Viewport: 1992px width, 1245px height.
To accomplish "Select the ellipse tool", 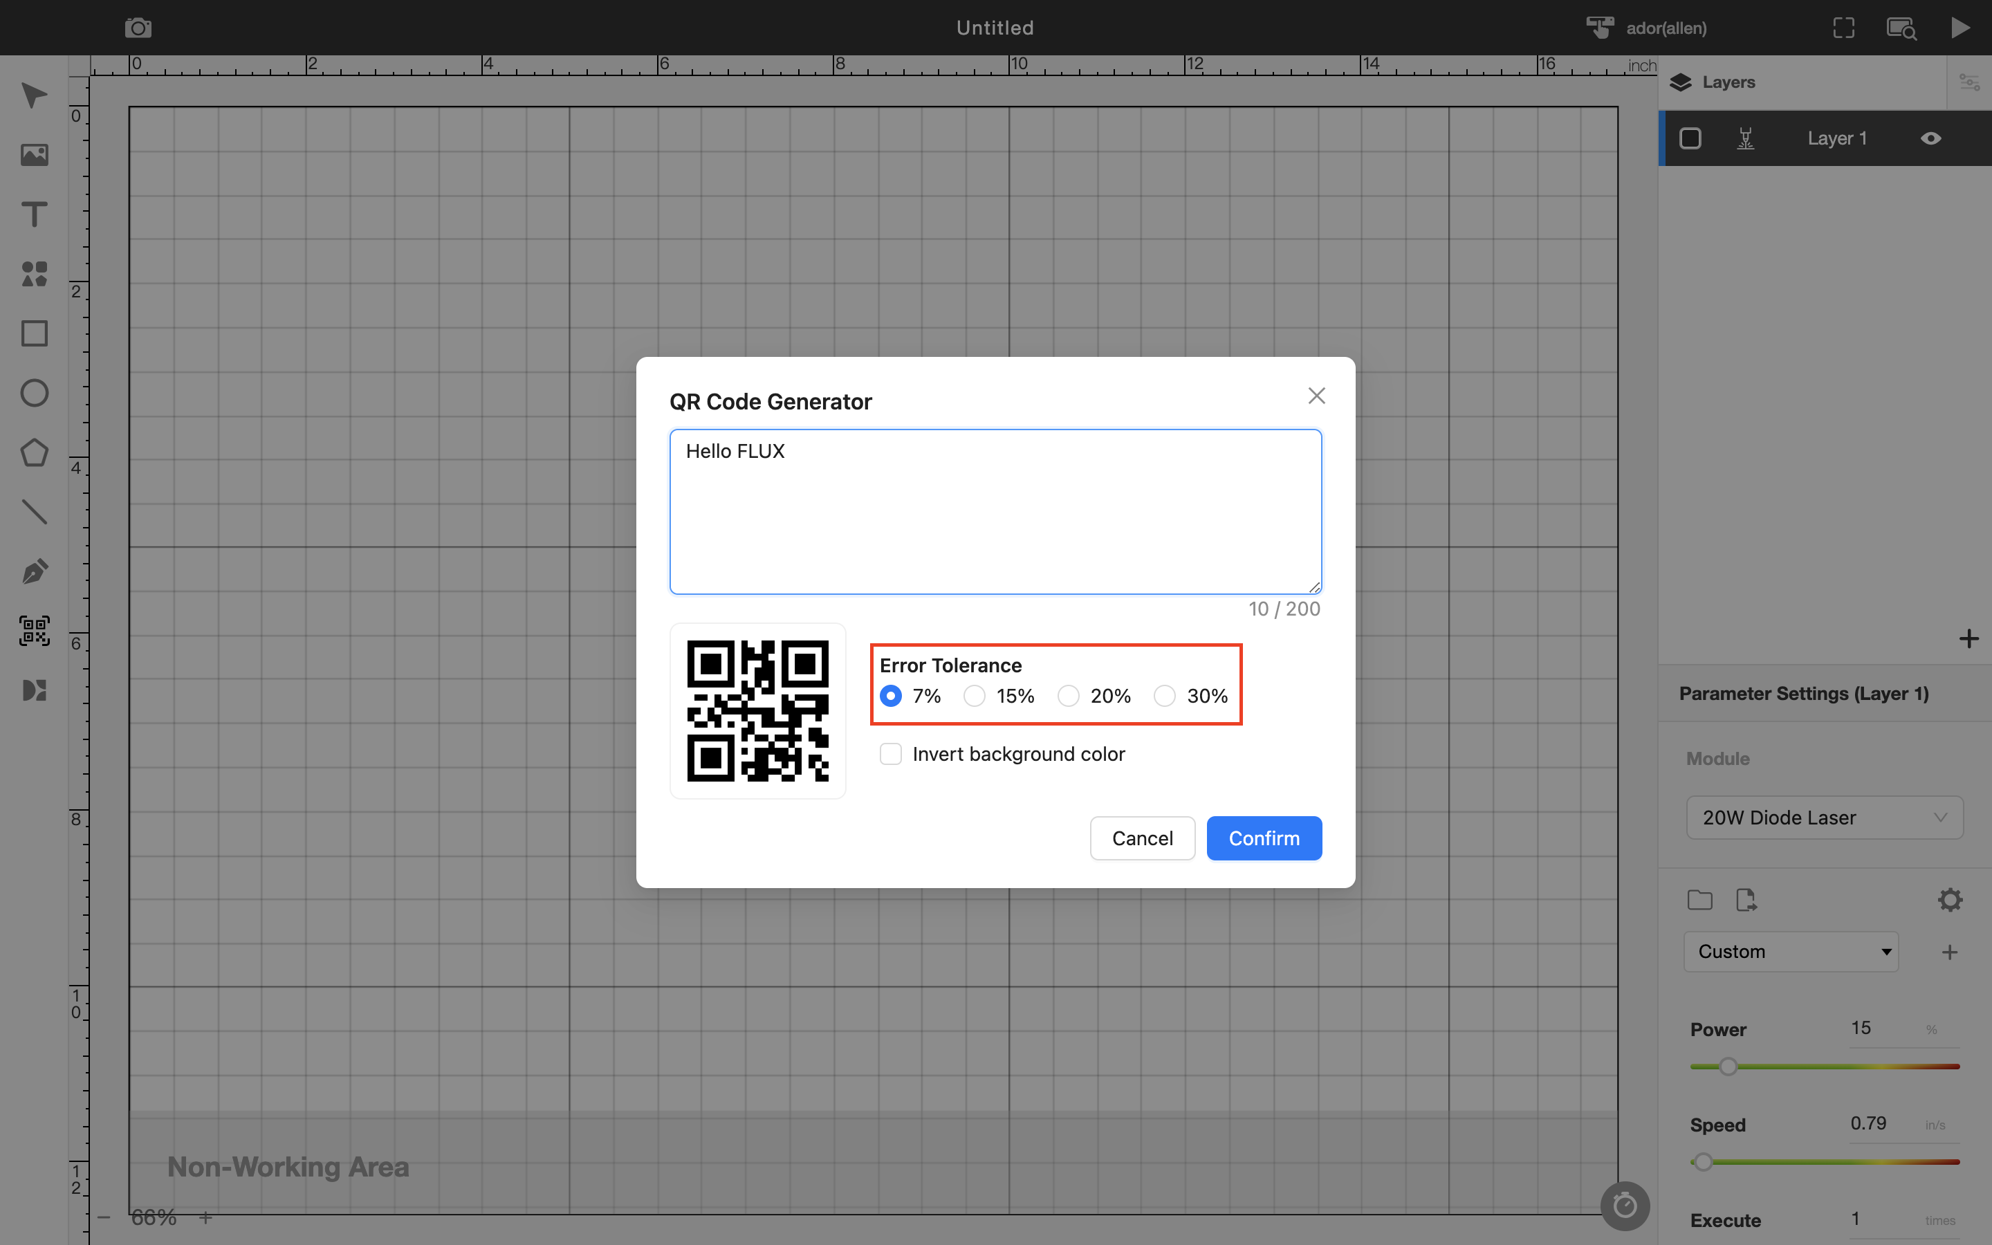I will point(34,393).
